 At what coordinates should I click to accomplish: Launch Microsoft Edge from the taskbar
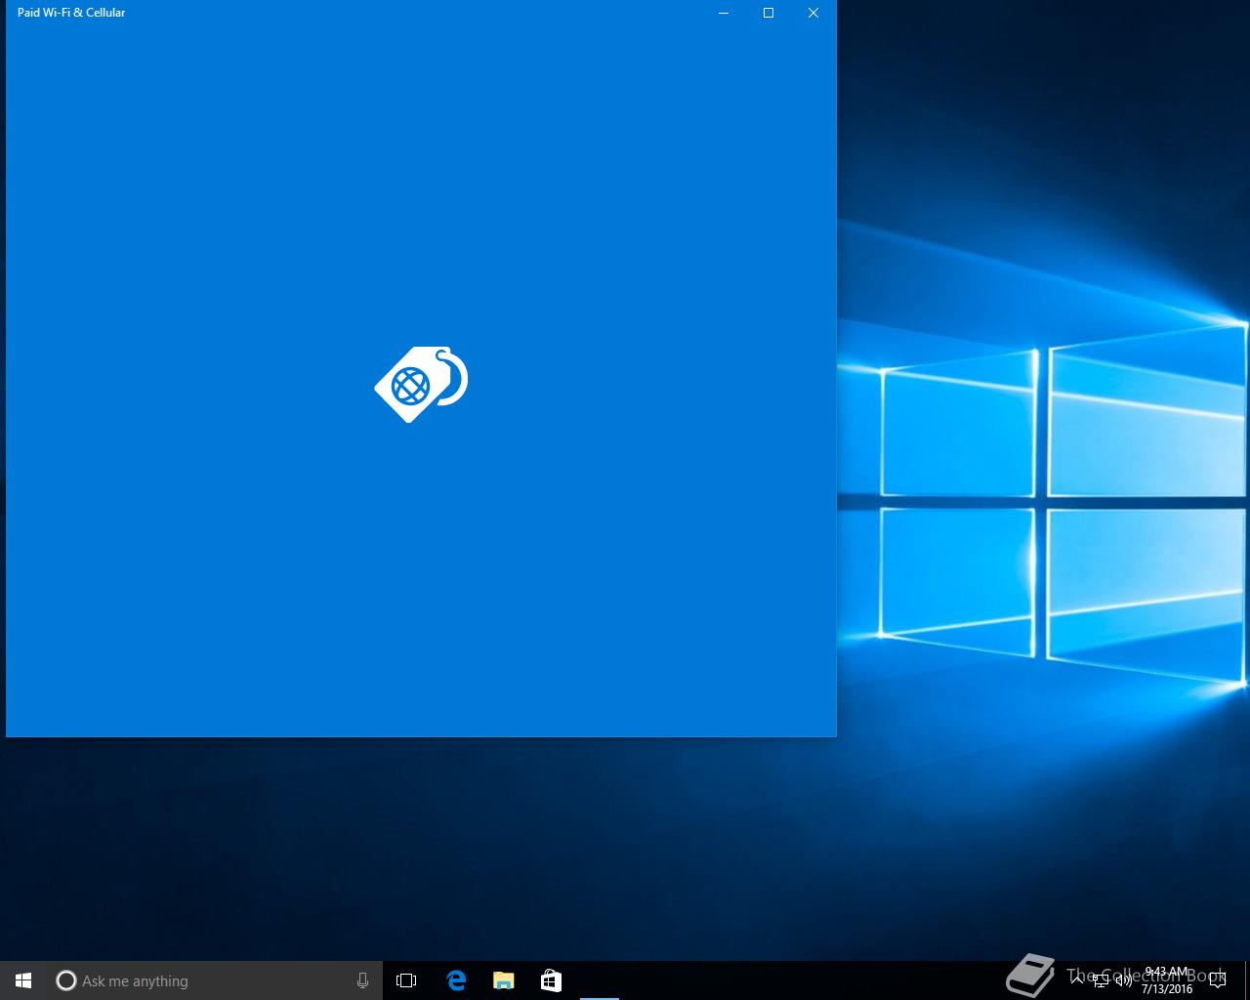click(x=455, y=980)
